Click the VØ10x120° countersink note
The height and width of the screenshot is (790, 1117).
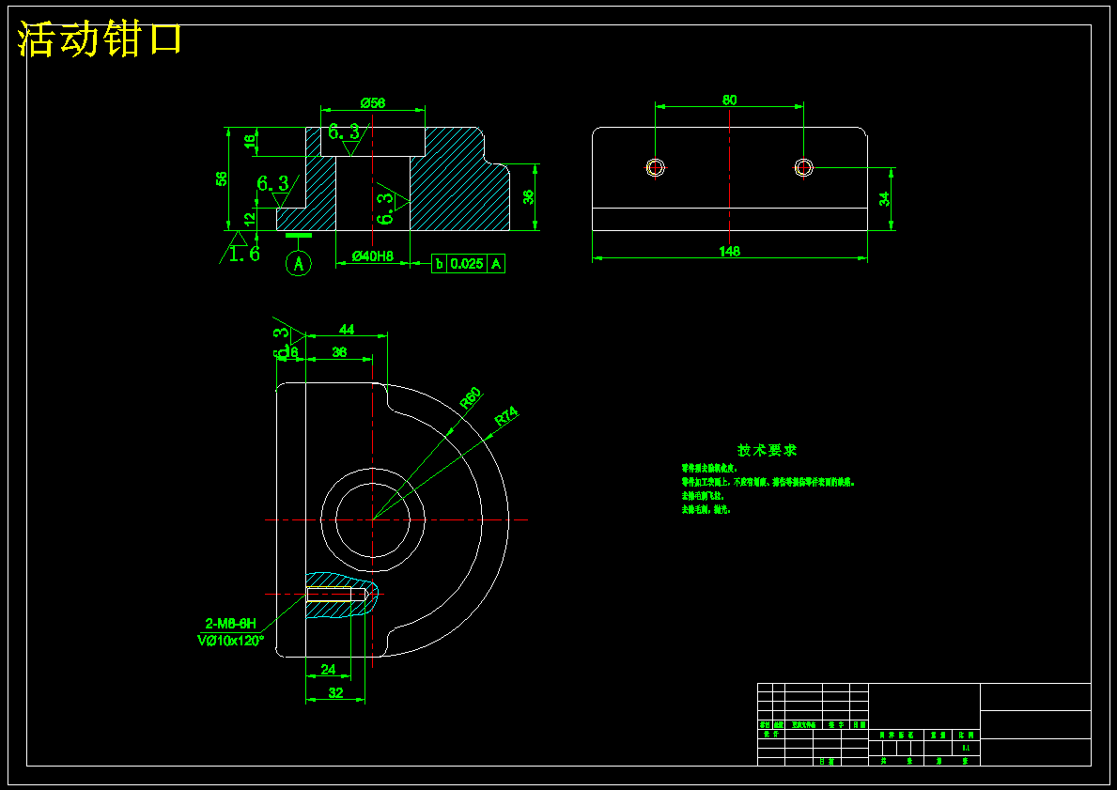[x=231, y=641]
